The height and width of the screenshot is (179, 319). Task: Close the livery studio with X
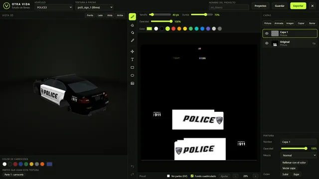[x=313, y=6]
